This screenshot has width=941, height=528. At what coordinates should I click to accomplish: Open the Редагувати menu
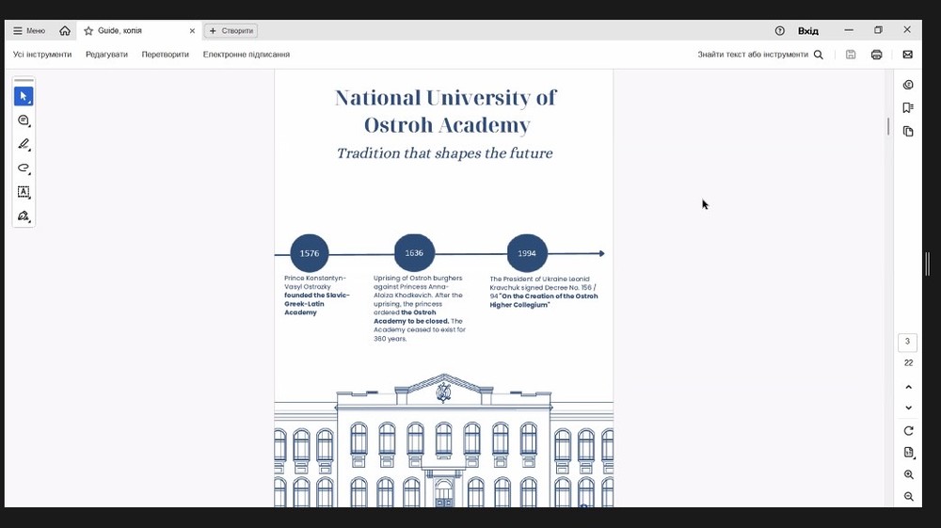106,54
